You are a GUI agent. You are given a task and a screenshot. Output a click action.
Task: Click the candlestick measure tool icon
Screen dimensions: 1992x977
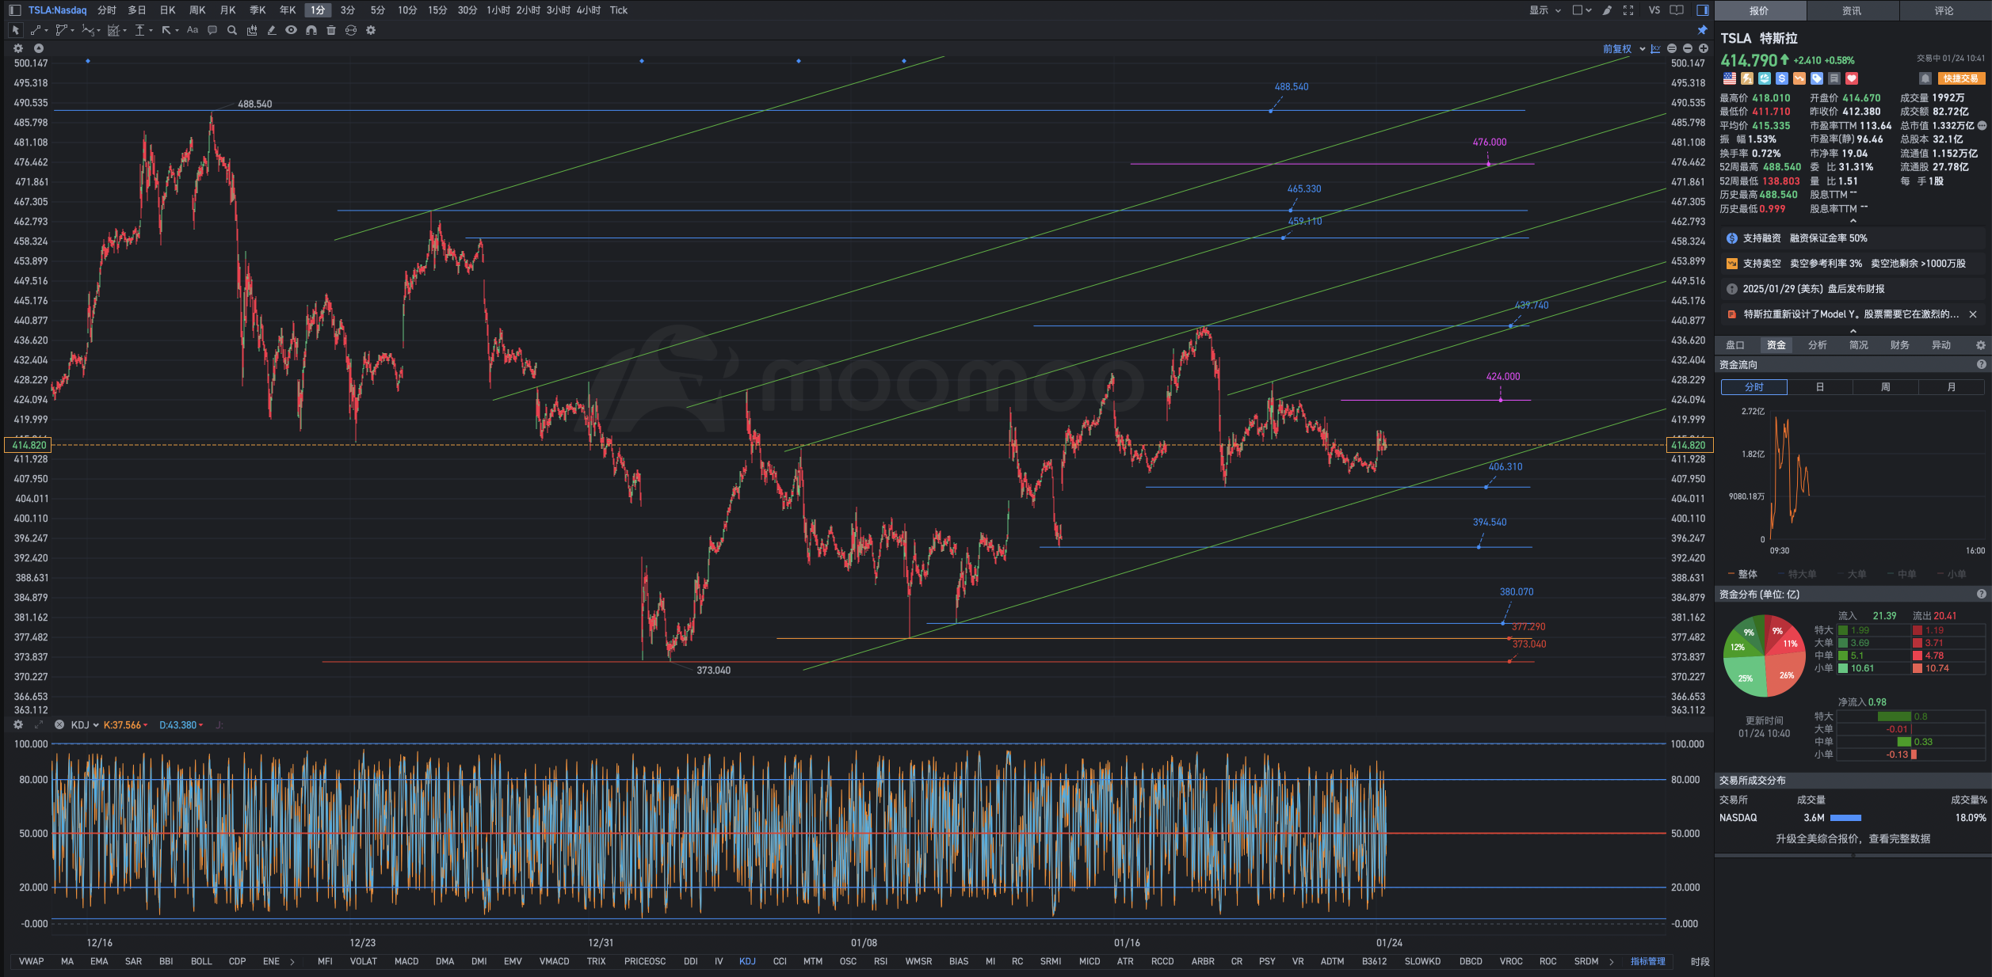tap(252, 30)
